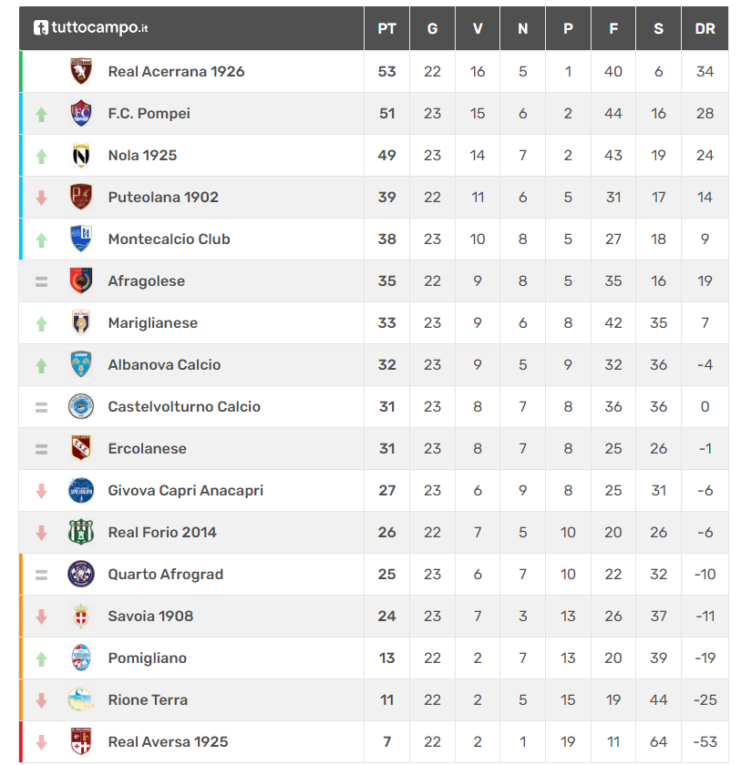Click Afragolese team crest
741x765 pixels.
(81, 280)
